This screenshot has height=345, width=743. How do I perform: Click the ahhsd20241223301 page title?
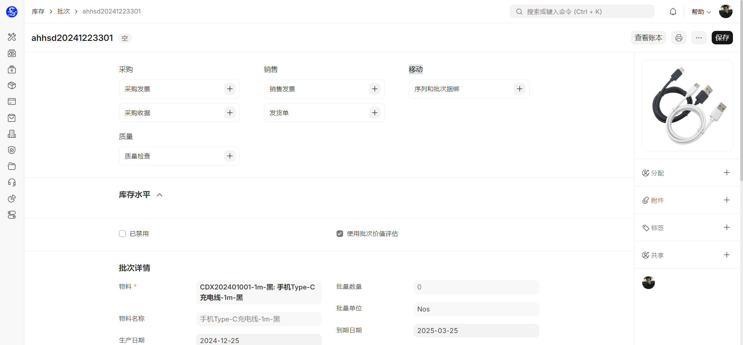(72, 38)
